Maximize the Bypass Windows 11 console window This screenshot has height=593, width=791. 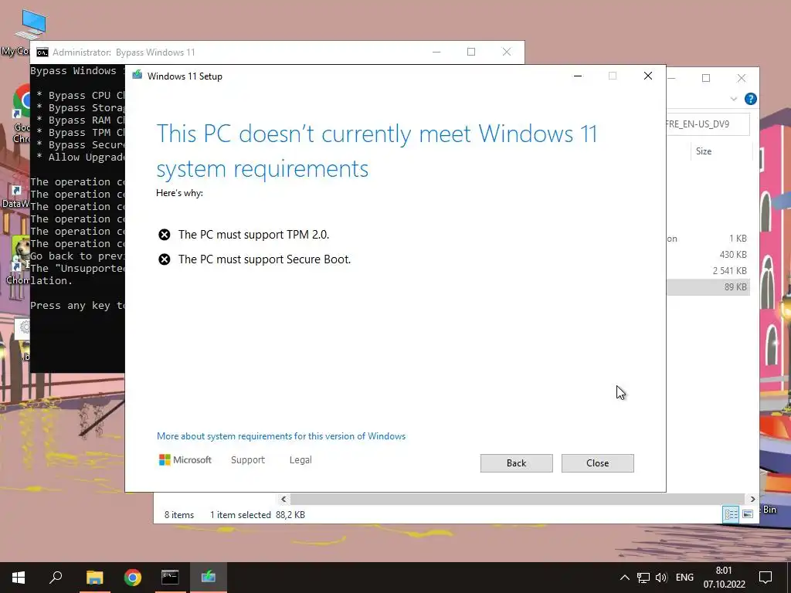[471, 52]
